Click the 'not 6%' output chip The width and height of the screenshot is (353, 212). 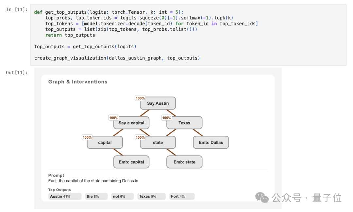(x=123, y=196)
